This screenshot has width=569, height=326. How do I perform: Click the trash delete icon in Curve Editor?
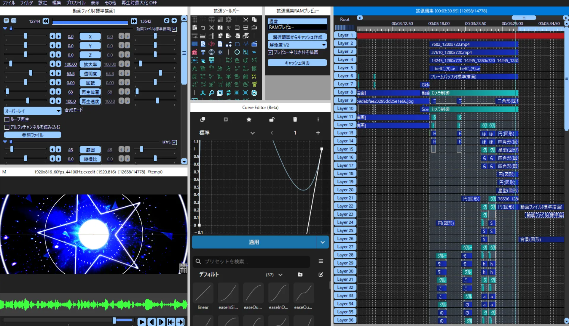tap(295, 119)
